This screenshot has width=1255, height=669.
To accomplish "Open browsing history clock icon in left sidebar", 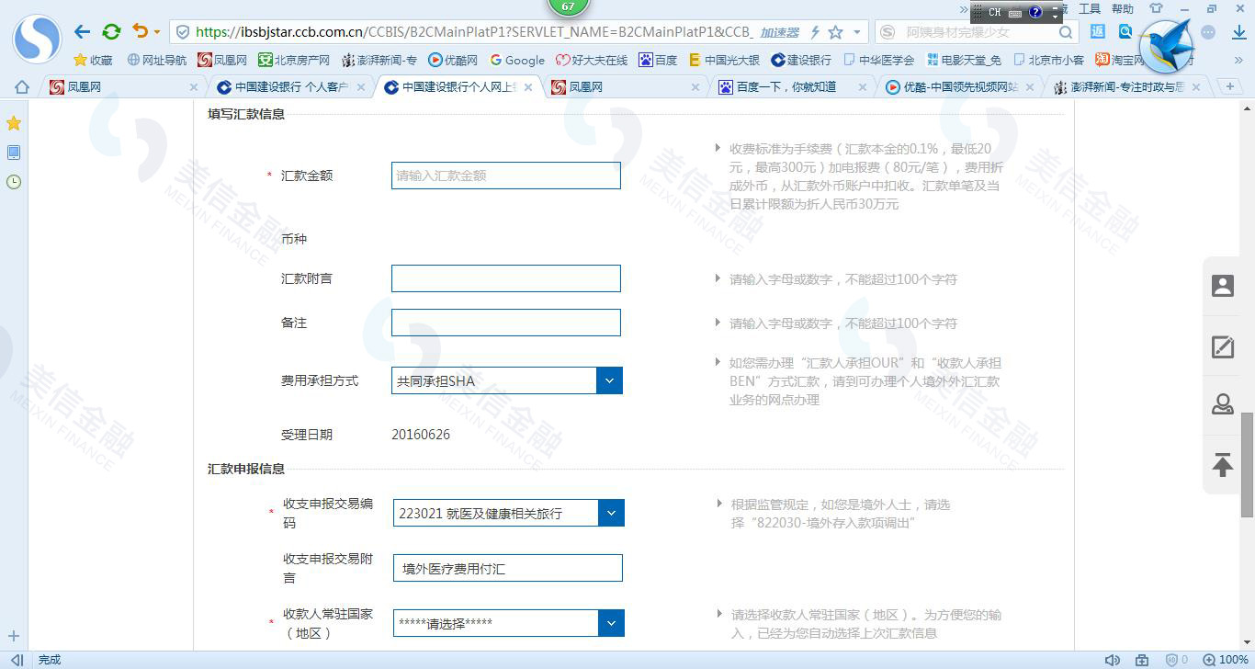I will [x=13, y=182].
